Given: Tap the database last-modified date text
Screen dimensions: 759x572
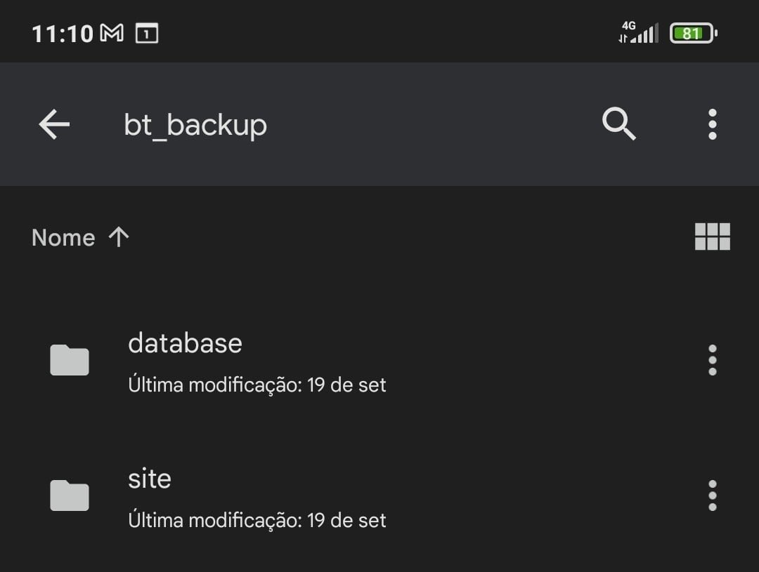Looking at the screenshot, I should [x=257, y=385].
